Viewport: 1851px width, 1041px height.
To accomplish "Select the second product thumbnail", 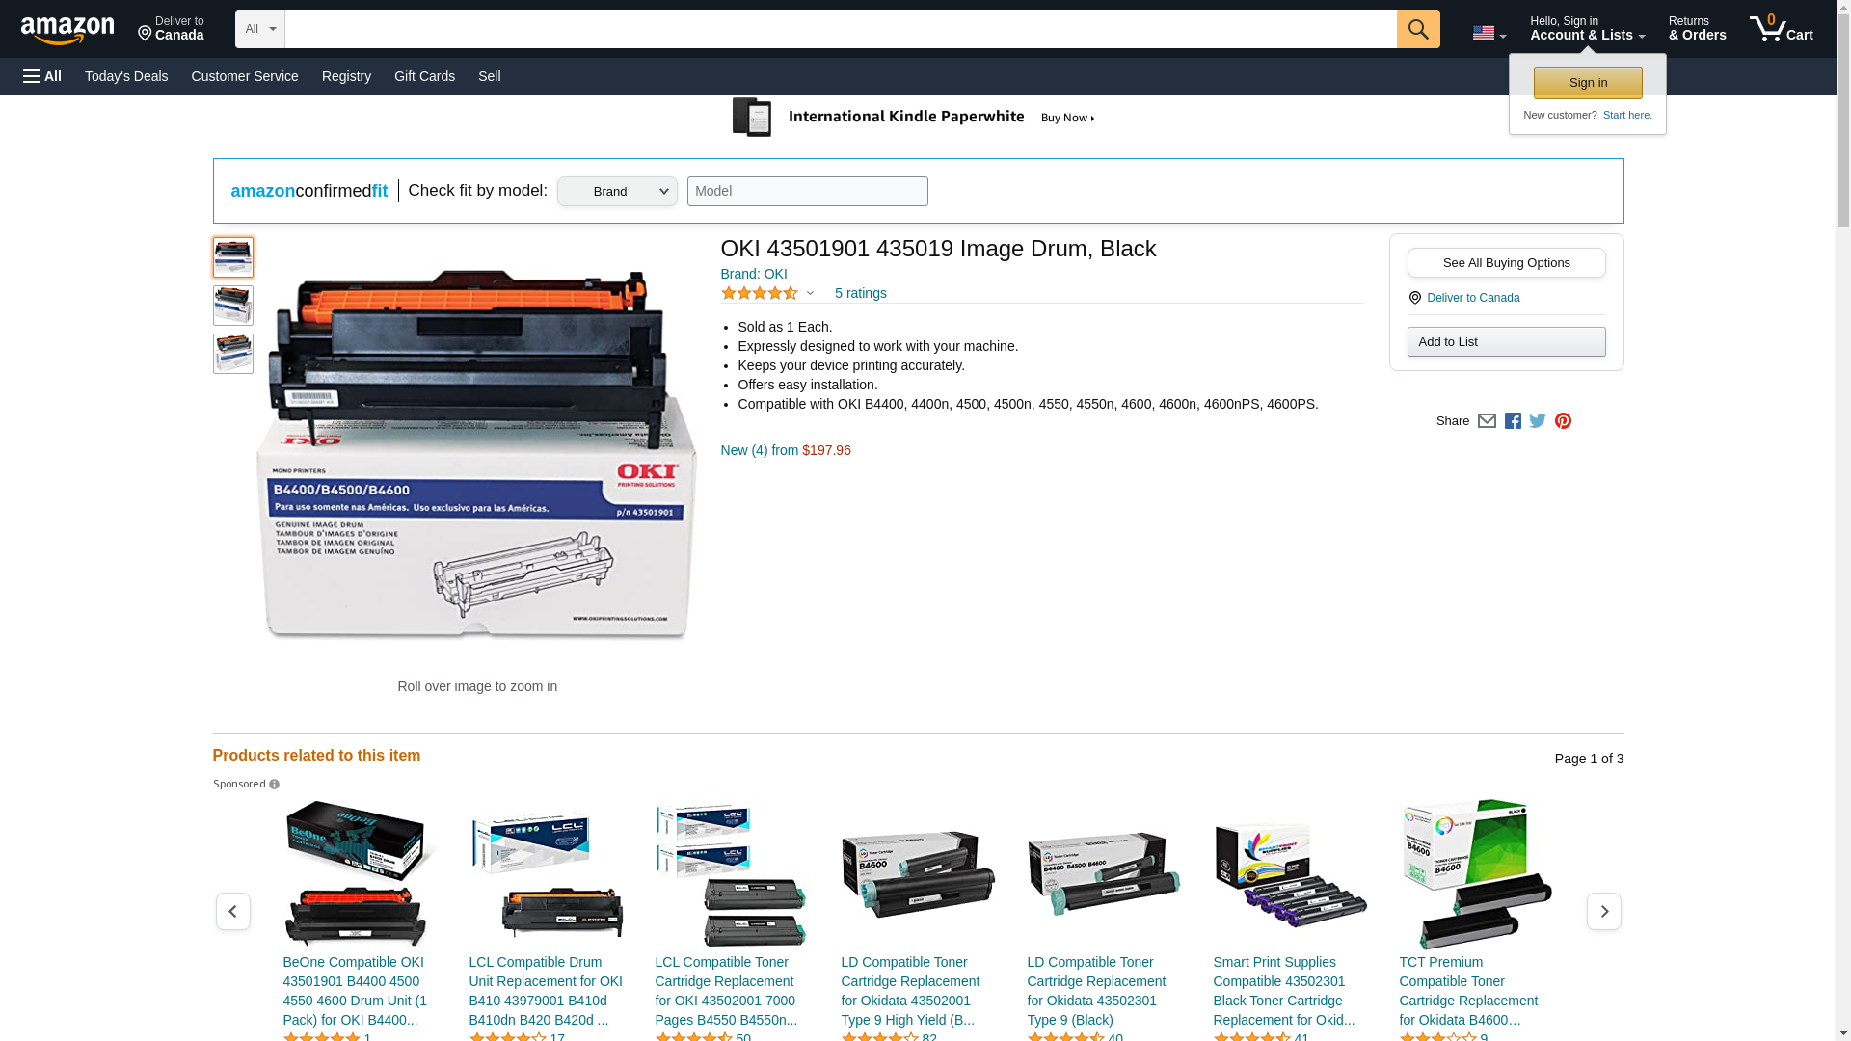I will [x=232, y=306].
